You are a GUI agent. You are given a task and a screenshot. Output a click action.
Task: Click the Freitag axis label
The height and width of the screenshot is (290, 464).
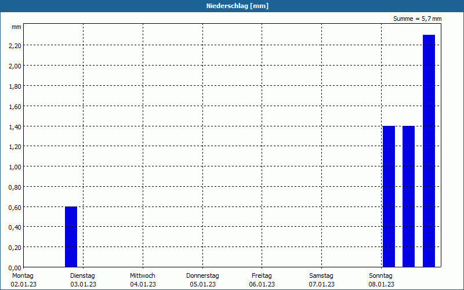tap(262, 276)
